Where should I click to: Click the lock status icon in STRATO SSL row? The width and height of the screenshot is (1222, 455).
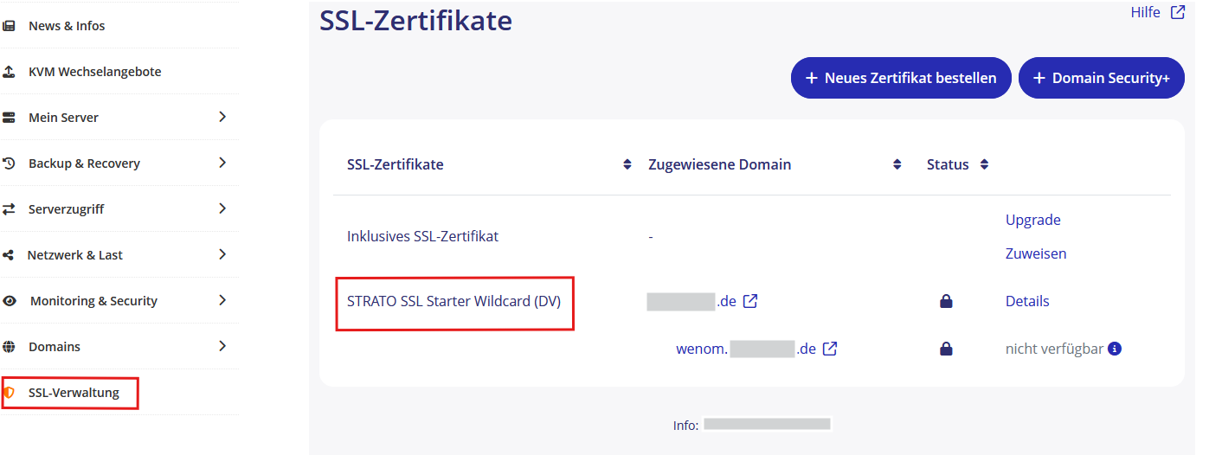tap(946, 301)
